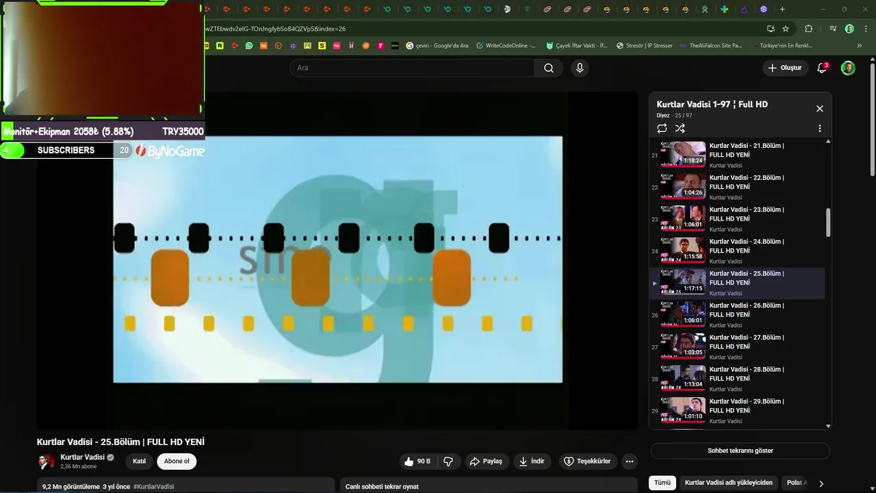Subscribe with Abone ol button
This screenshot has width=876, height=493.
177,461
